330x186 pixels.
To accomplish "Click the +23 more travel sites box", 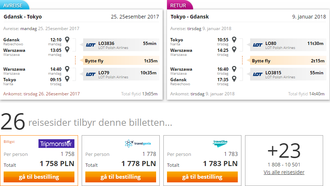I will pyautogui.click(x=284, y=161).
